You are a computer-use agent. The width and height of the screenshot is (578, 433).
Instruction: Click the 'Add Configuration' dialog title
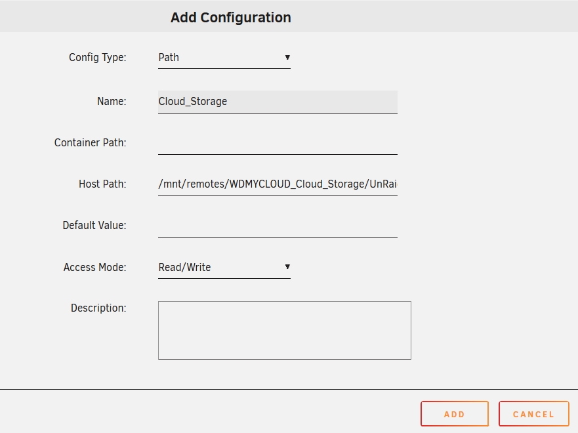pos(230,18)
